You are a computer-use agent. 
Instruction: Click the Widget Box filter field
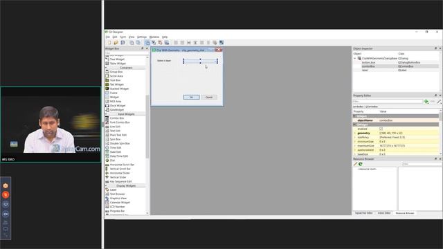point(127,53)
